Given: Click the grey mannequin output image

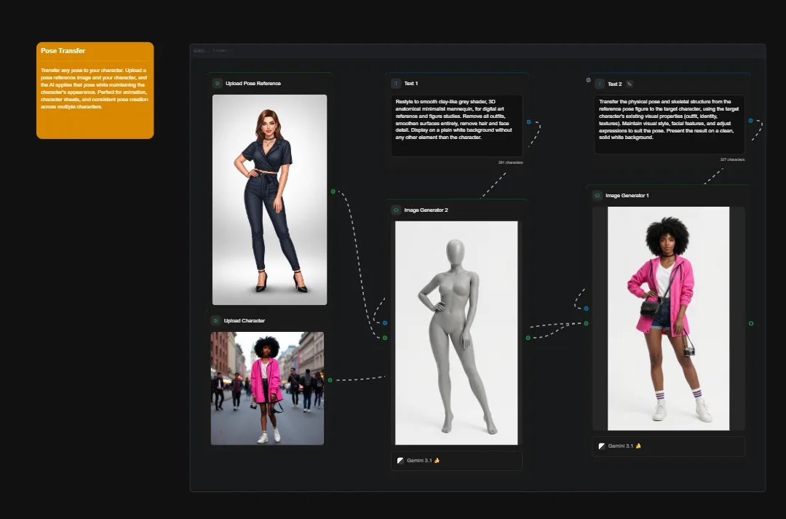Looking at the screenshot, I should [x=456, y=332].
